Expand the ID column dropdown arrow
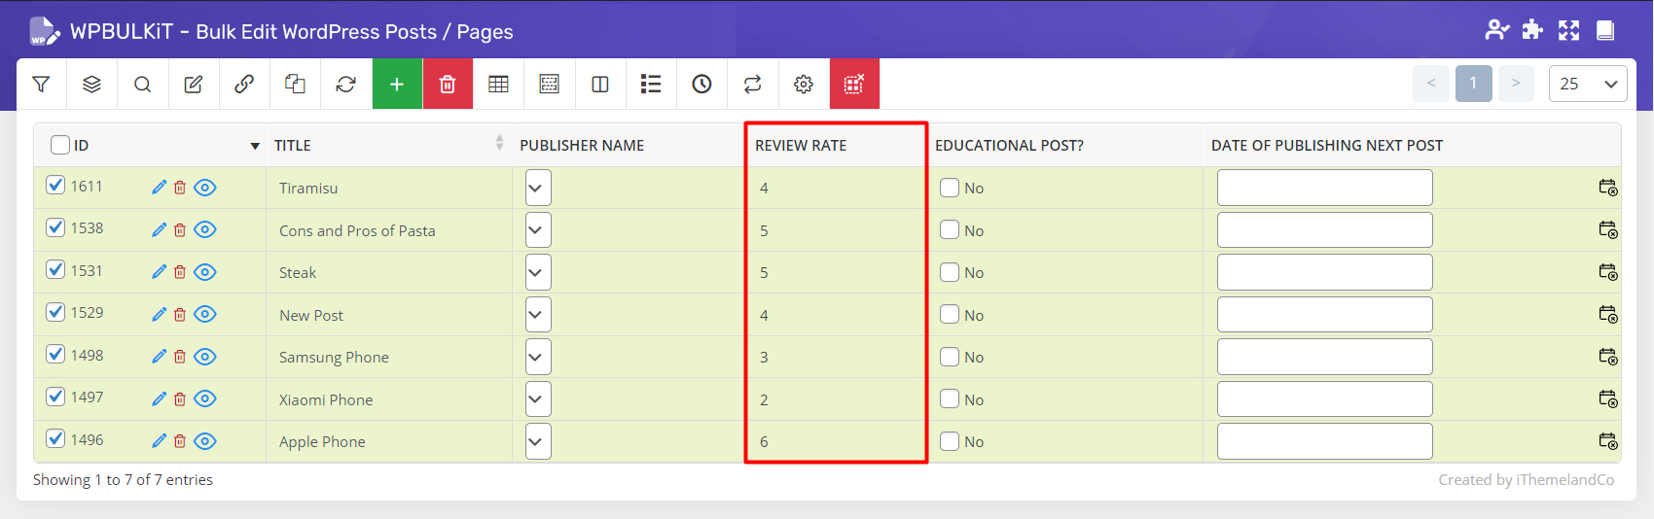 pyautogui.click(x=255, y=146)
